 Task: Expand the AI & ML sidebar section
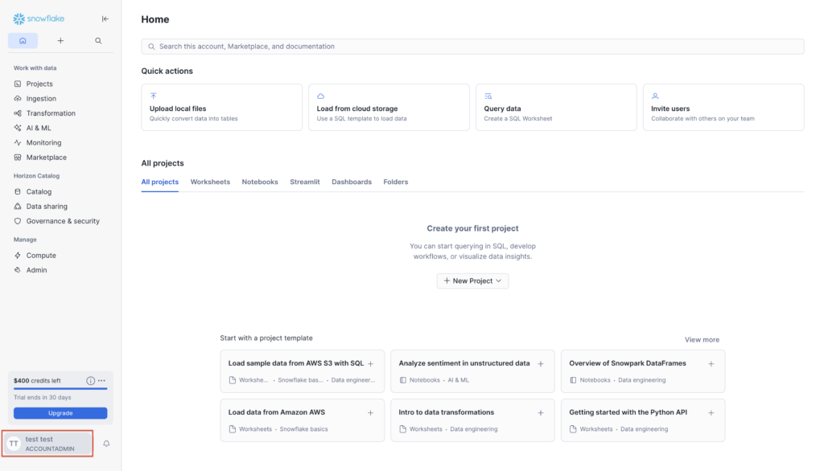[x=38, y=128]
